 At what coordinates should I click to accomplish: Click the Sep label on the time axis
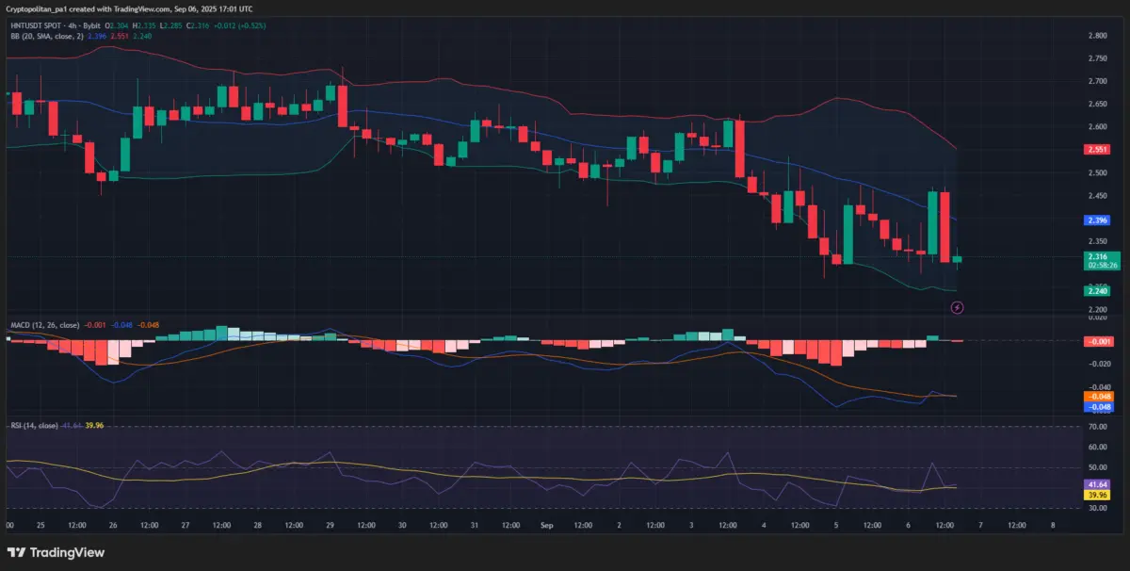(x=546, y=527)
